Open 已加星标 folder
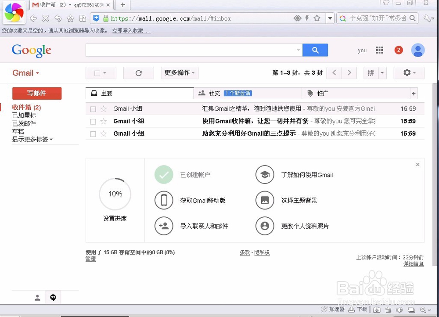 24,115
